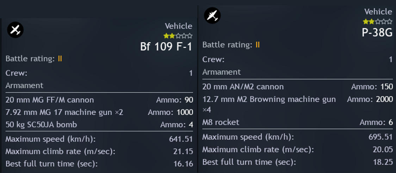Click the Armament header on the Bf 109 card
The image size is (396, 173).
24,86
